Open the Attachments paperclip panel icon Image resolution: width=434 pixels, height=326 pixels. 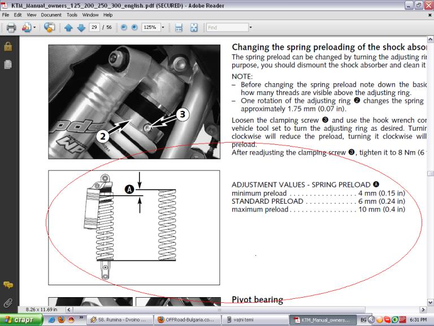[x=8, y=302]
